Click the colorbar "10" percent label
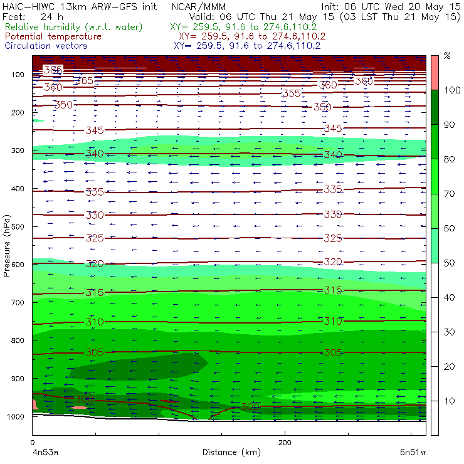 (x=449, y=401)
